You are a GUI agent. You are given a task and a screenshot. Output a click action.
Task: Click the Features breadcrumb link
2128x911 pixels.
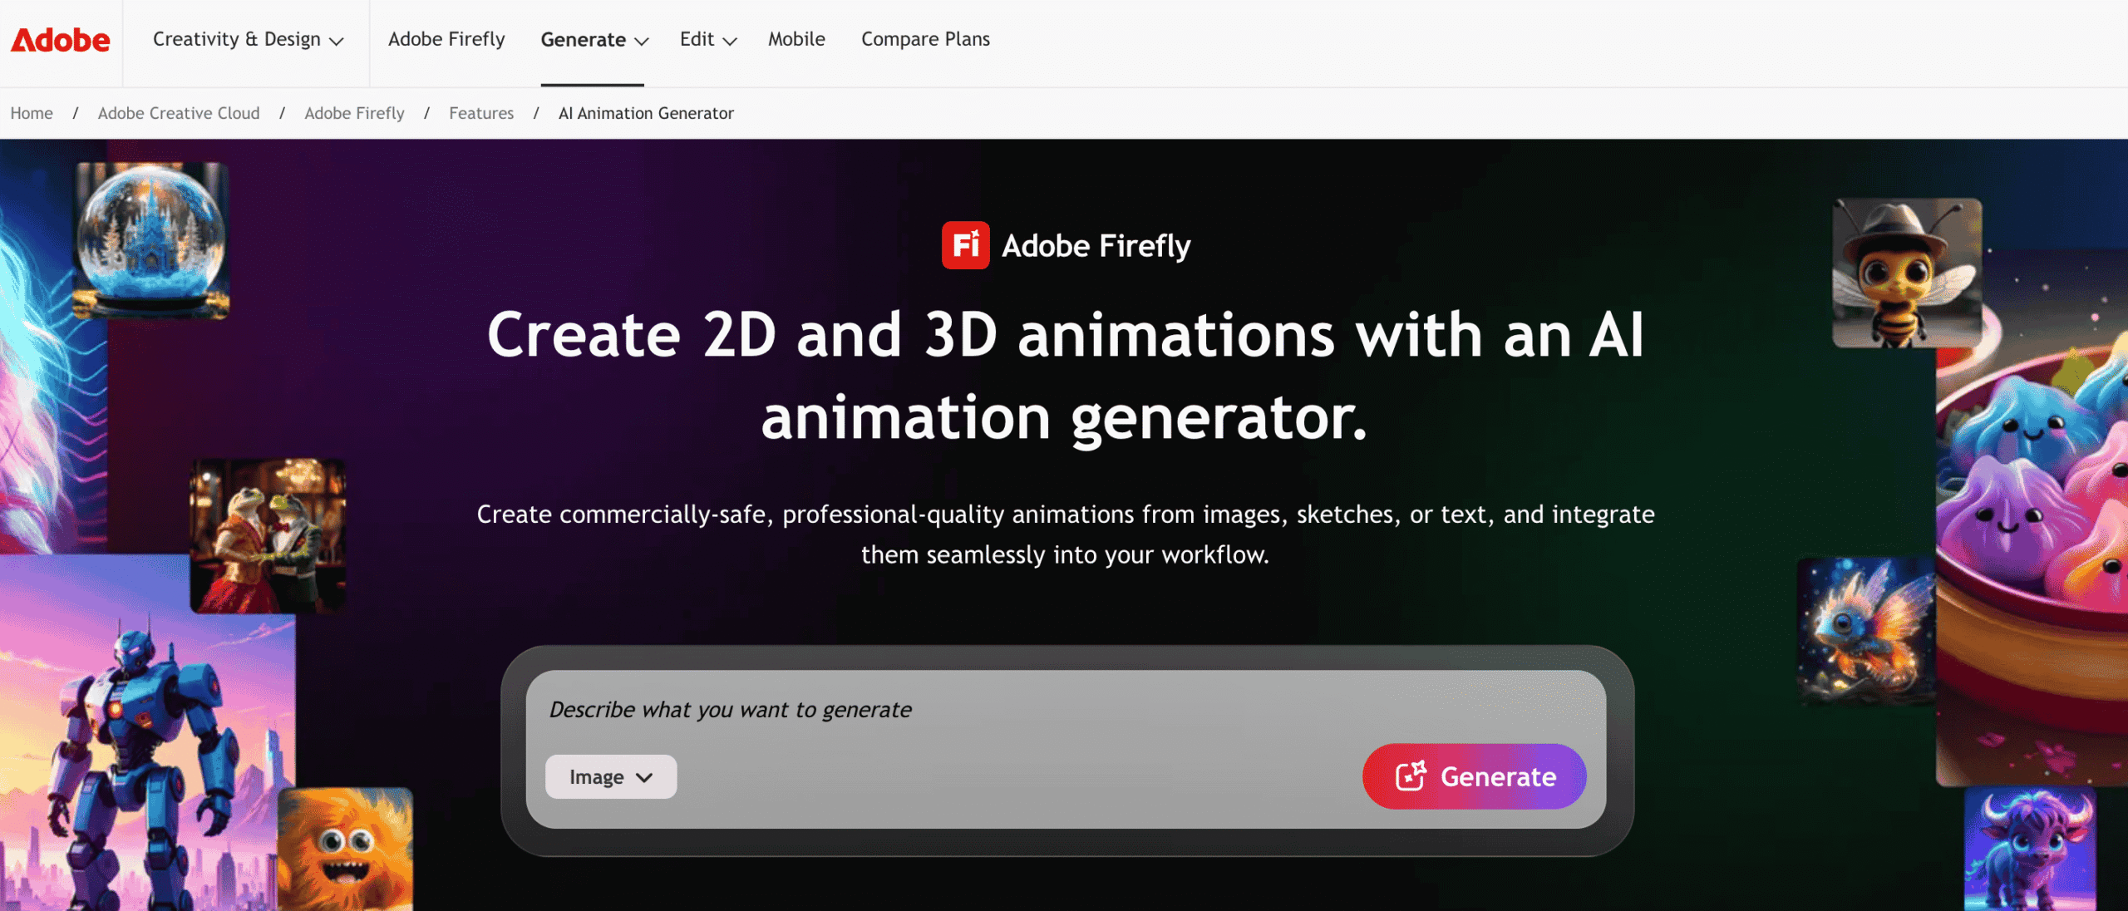pyautogui.click(x=480, y=113)
